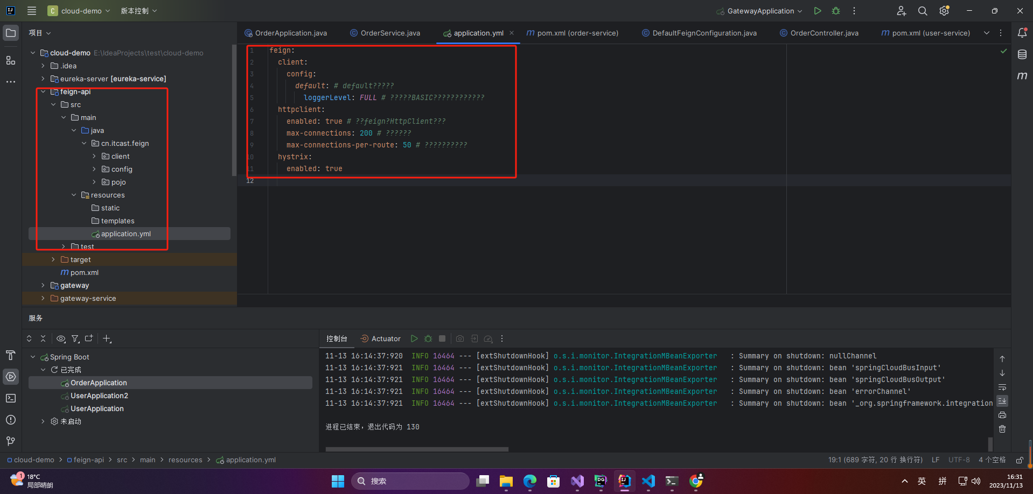Toggle soft-wrap in console
1033x494 pixels.
click(1002, 387)
